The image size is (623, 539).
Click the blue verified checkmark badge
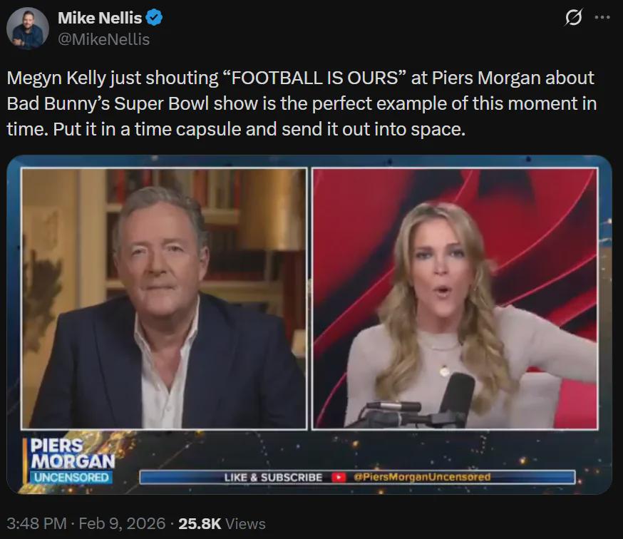[x=154, y=18]
